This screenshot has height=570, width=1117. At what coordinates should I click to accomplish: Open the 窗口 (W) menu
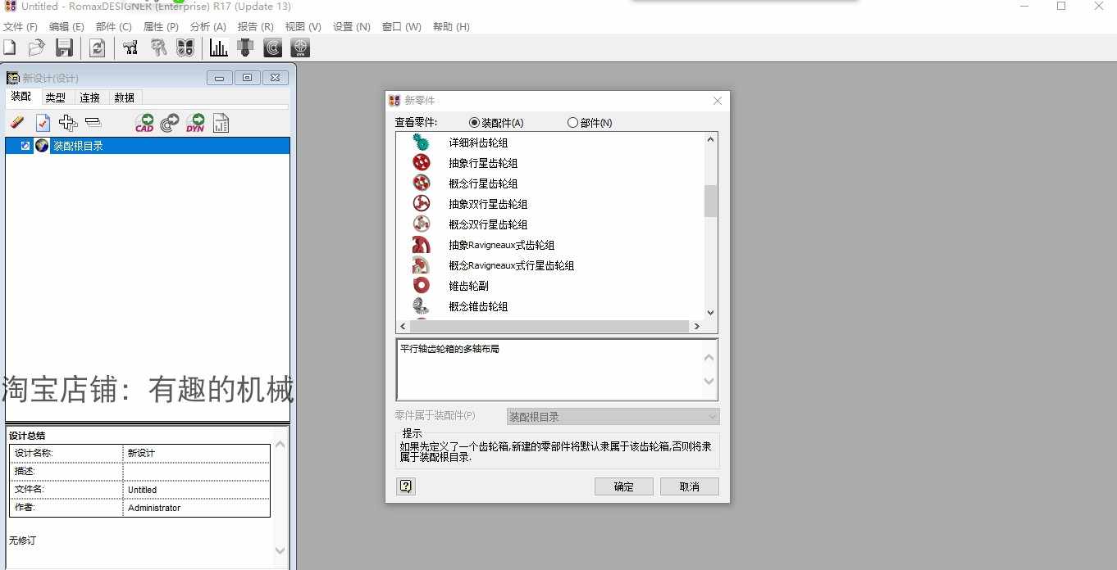click(x=402, y=27)
